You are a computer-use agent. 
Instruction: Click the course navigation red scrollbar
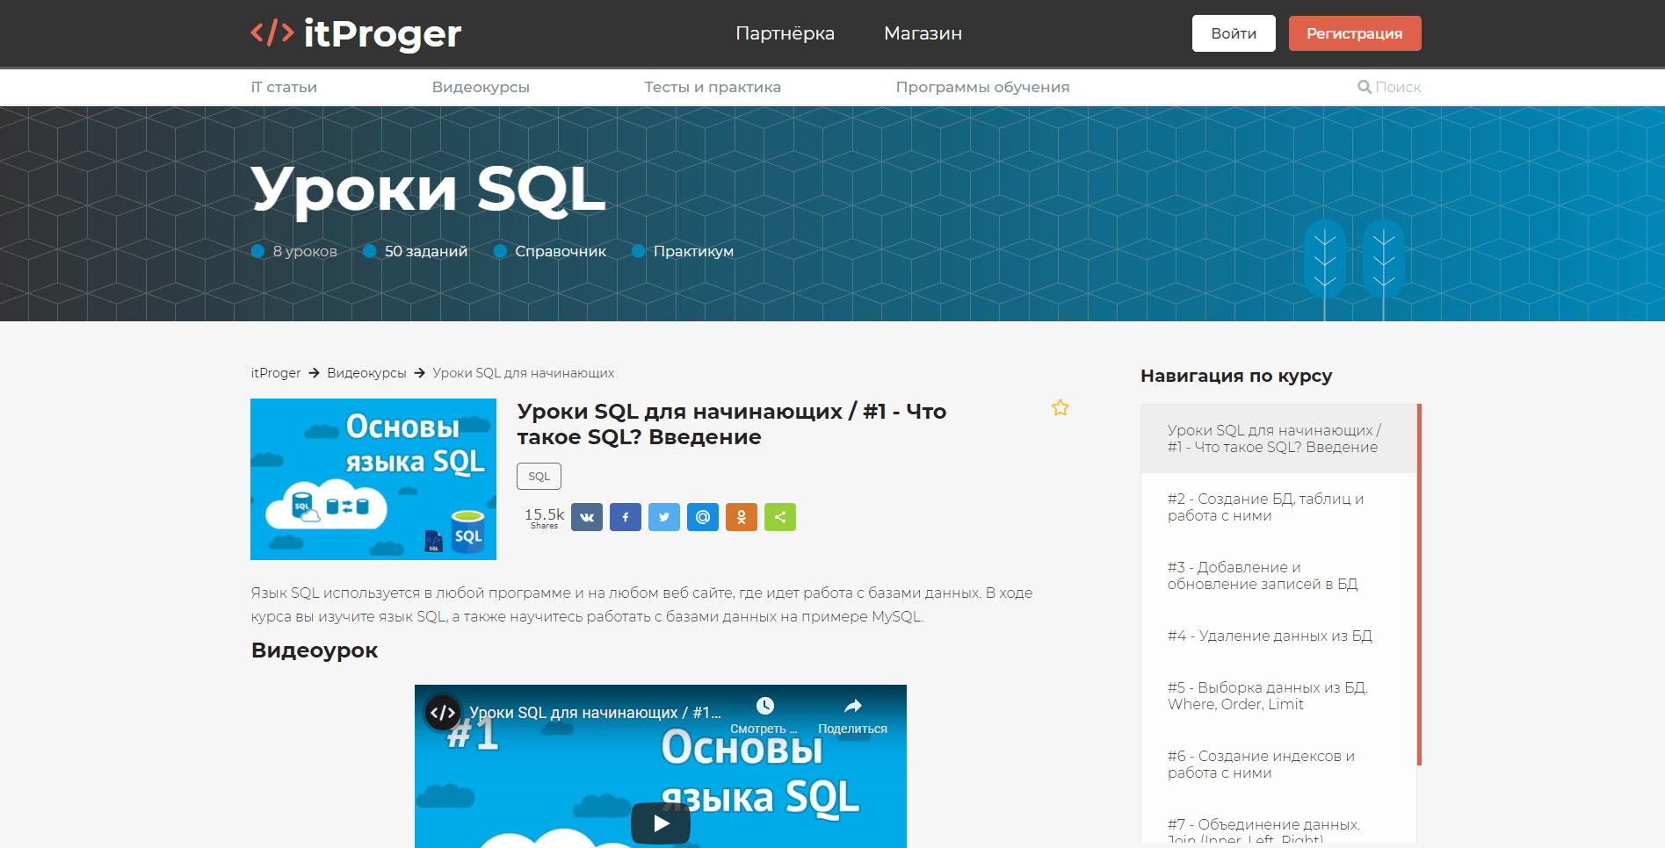coord(1419,585)
